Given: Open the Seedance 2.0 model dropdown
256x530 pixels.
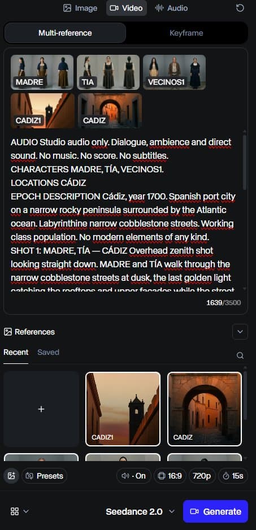Looking at the screenshot, I should click(x=140, y=511).
